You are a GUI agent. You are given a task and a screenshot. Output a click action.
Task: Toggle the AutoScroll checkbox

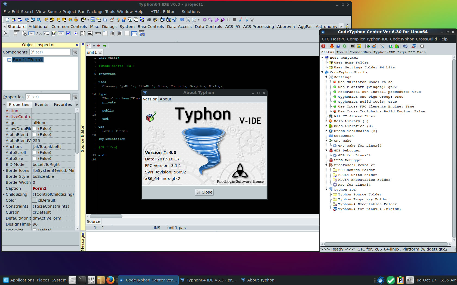coord(35,153)
